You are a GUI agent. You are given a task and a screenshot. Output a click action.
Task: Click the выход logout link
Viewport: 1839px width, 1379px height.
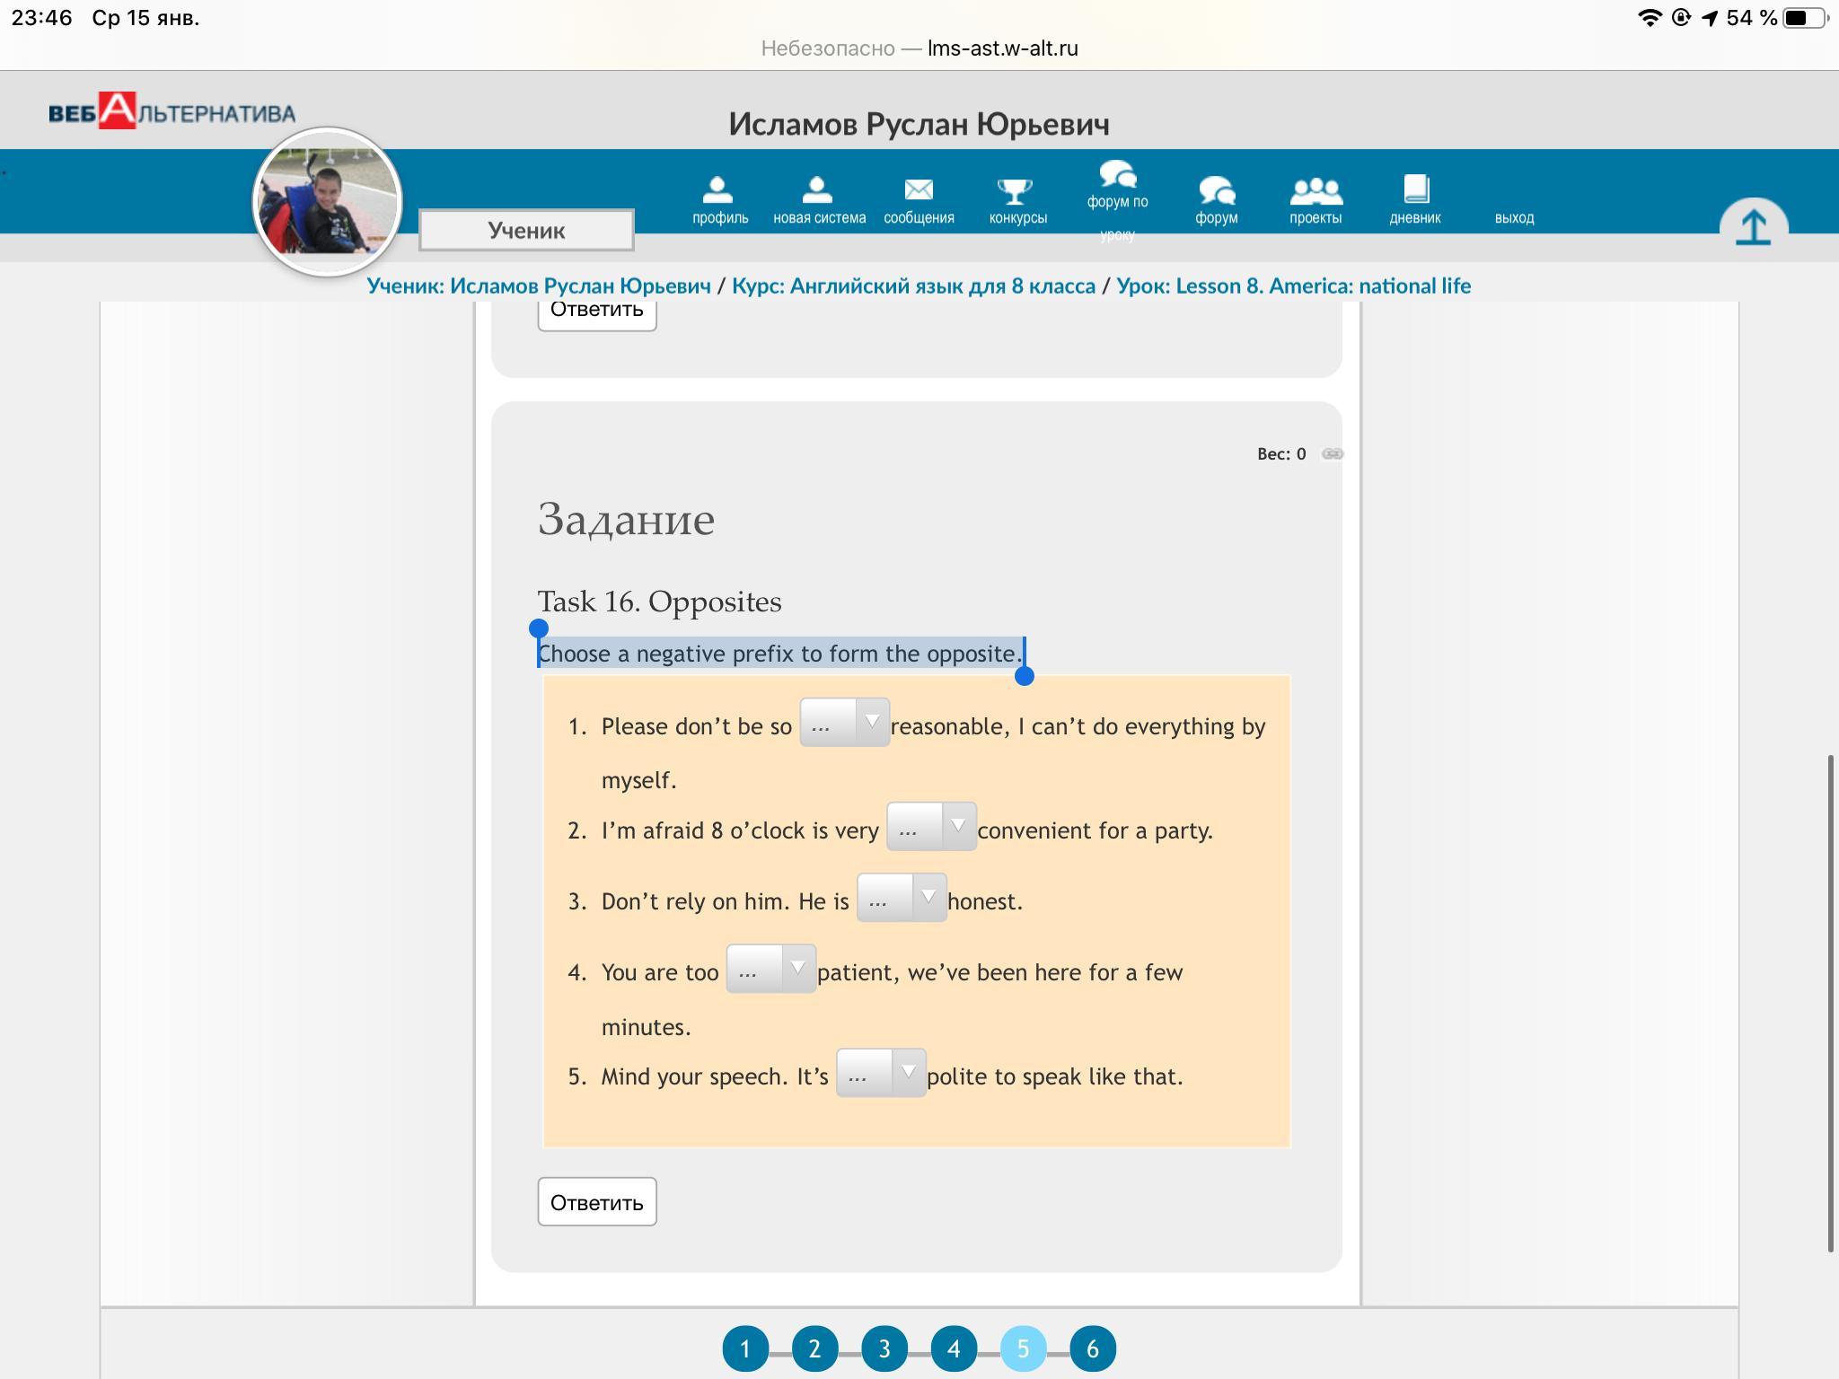point(1514,217)
